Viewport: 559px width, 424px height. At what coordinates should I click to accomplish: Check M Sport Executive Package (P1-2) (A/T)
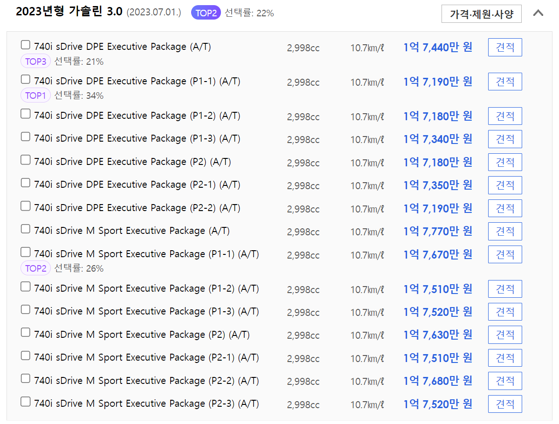pyautogui.click(x=25, y=287)
